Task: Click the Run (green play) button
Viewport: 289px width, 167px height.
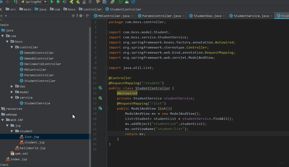Action: pyautogui.click(x=52, y=2)
